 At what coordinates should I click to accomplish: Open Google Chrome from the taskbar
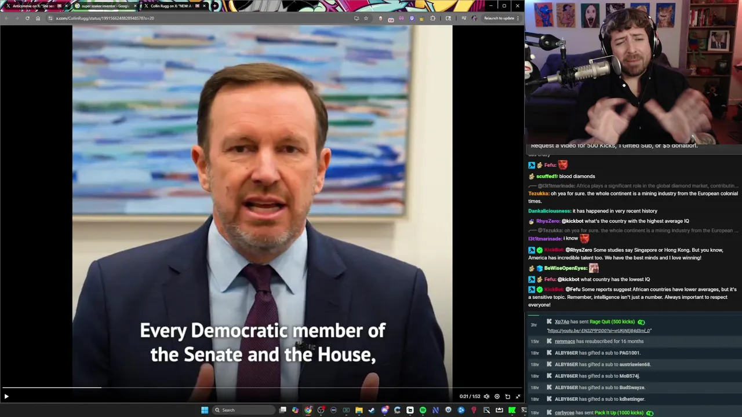308,410
